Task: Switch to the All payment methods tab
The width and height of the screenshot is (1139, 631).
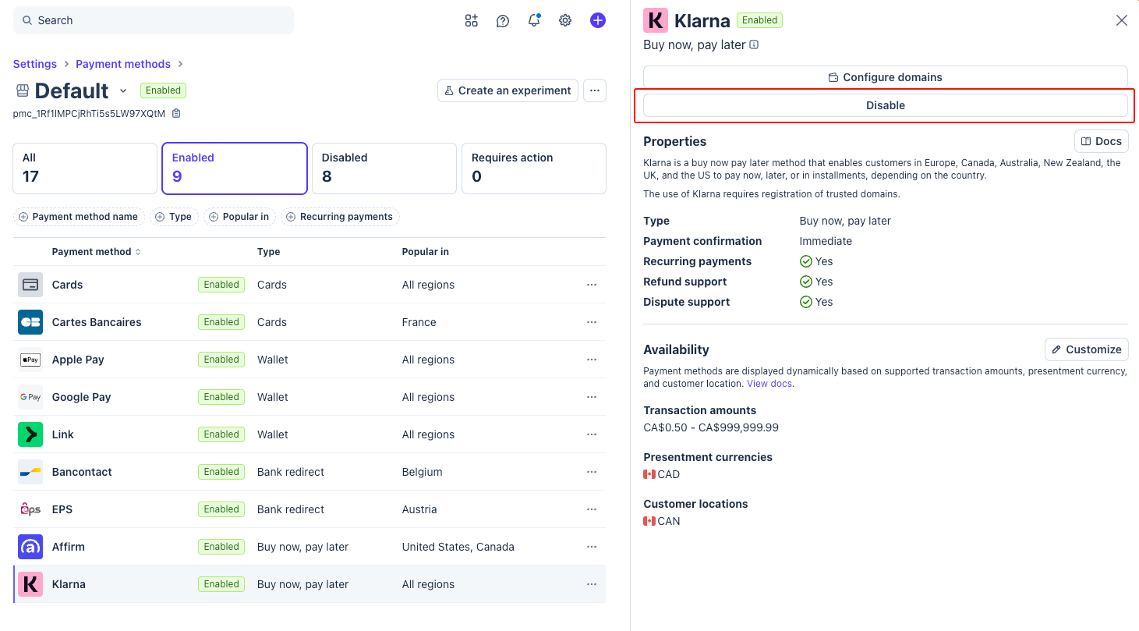Action: [x=85, y=168]
